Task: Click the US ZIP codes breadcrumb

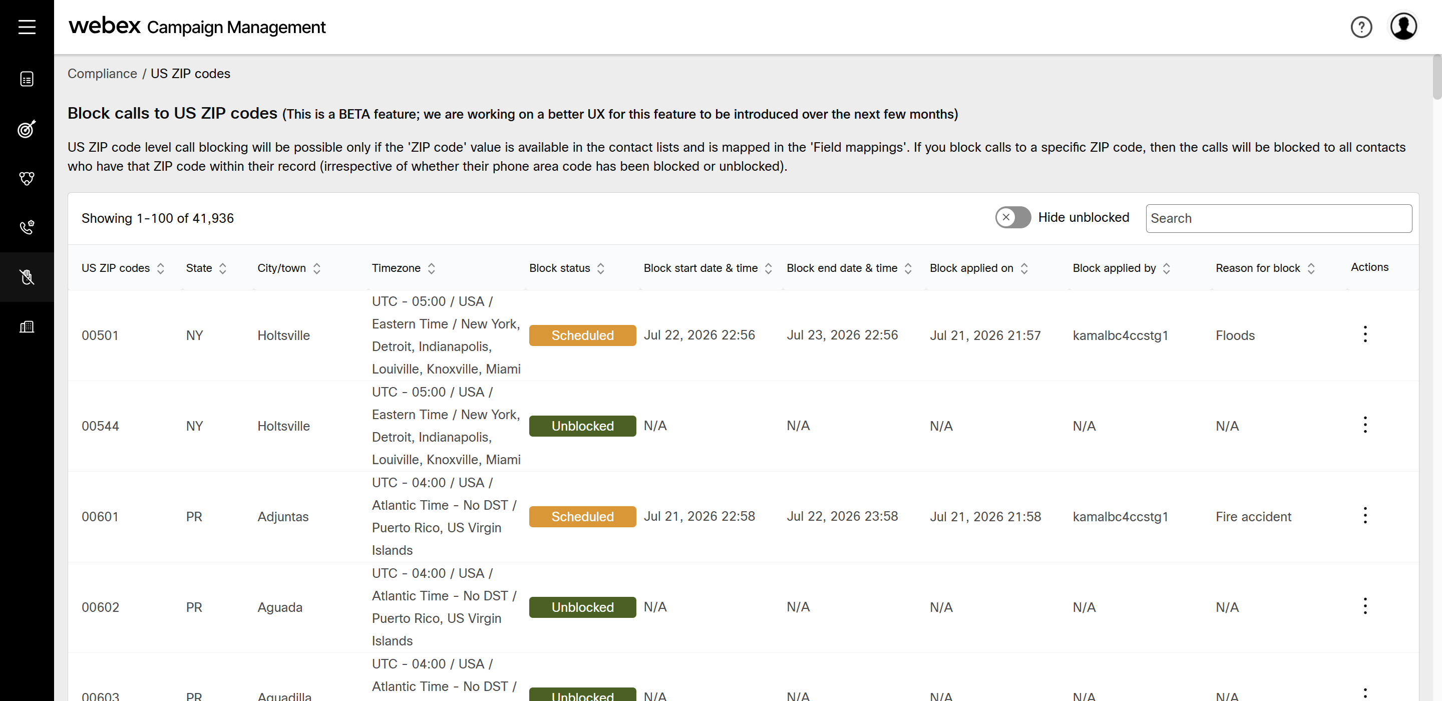Action: coord(190,74)
